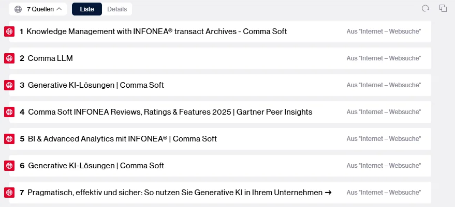Click the refresh icon at top right
The width and height of the screenshot is (455, 207).
click(425, 8)
